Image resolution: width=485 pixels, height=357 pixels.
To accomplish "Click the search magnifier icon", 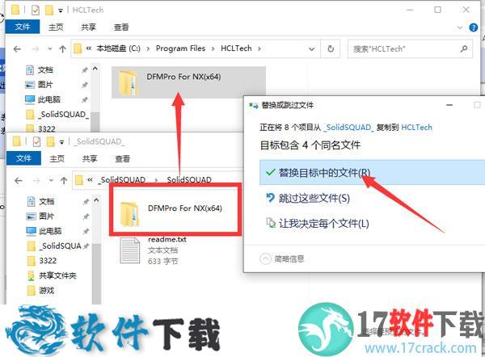I will click(x=464, y=48).
